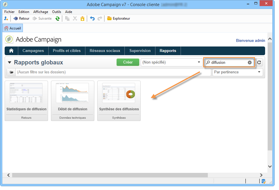This screenshot has width=279, height=190.
Task: Click the horizontal scrollbar right arrow
Action: click(x=261, y=175)
